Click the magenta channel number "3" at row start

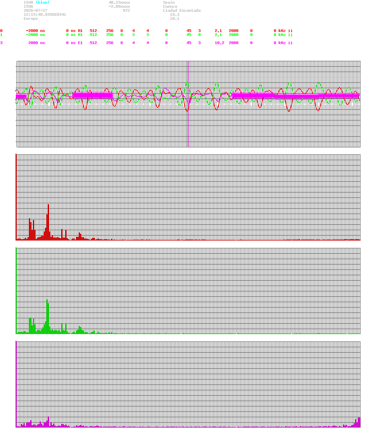[1, 43]
